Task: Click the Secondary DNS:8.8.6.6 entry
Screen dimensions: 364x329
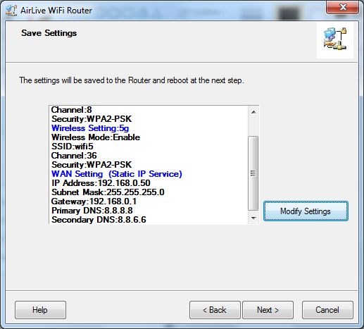Action: (x=99, y=220)
